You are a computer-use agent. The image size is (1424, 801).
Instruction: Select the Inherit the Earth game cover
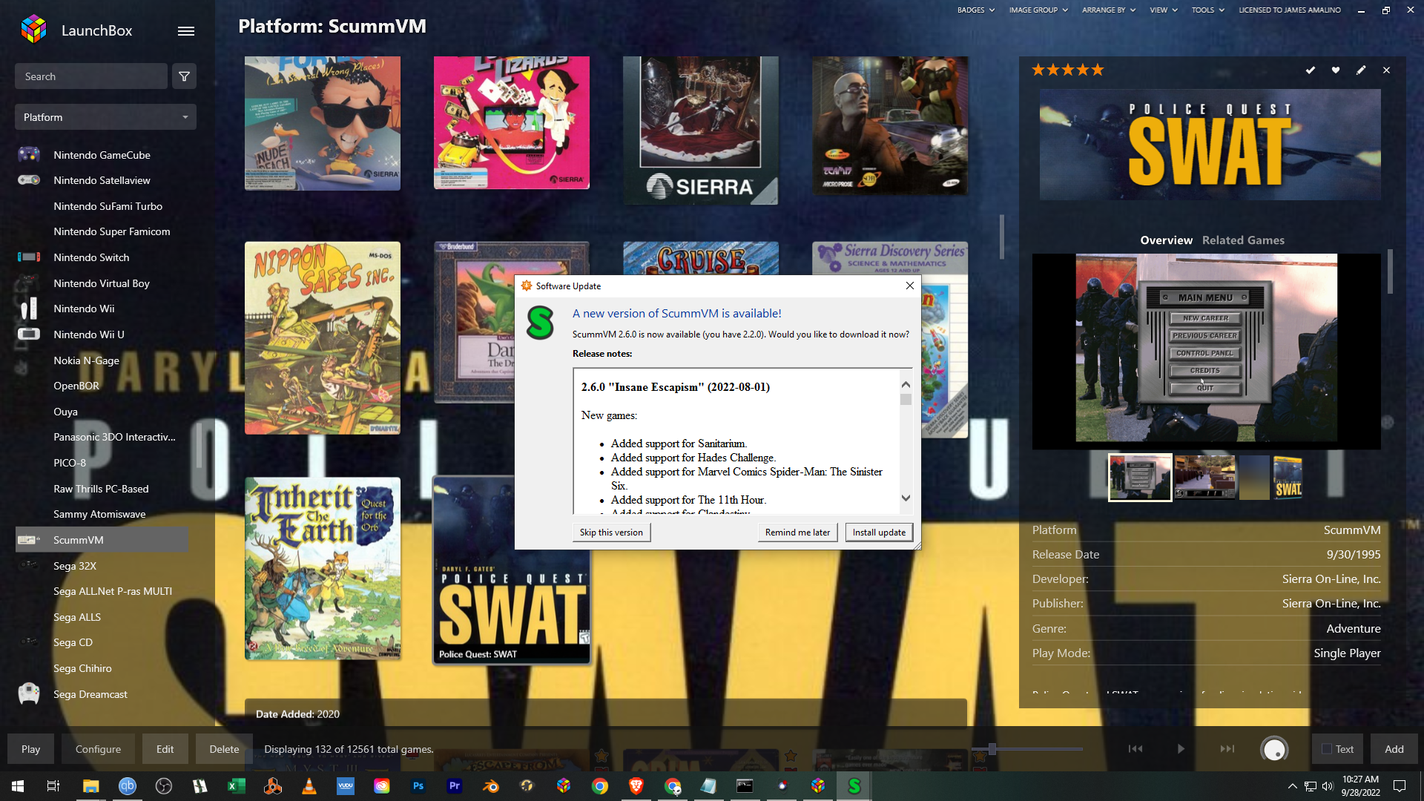[x=323, y=569]
